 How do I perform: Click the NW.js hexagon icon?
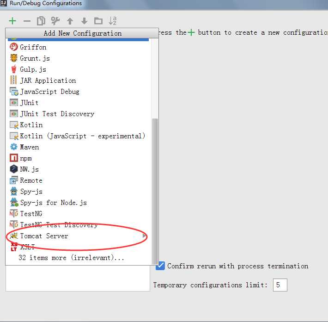tap(13, 169)
